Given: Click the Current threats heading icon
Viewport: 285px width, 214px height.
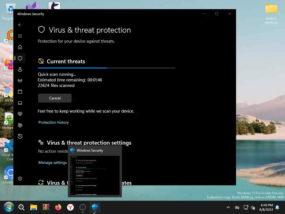Looking at the screenshot, I should 41,61.
